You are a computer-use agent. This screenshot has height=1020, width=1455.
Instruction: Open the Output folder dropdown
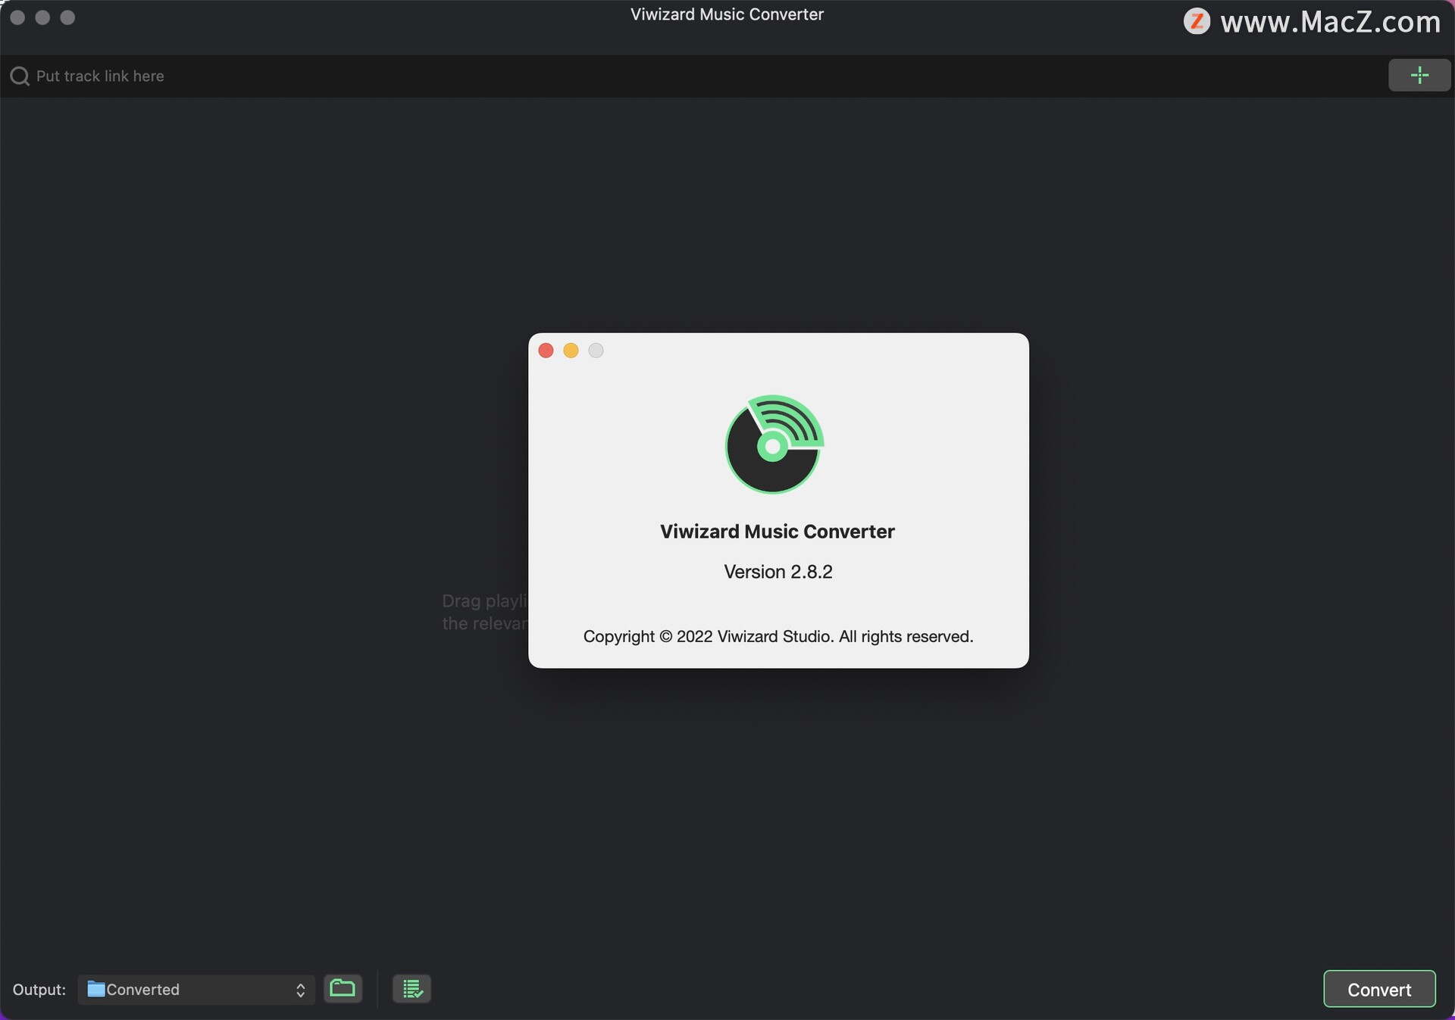tap(196, 989)
